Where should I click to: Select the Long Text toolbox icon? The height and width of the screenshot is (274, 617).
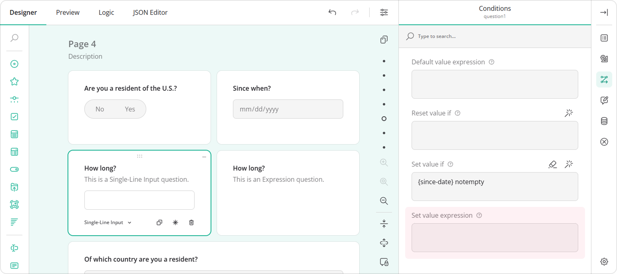(x=14, y=266)
